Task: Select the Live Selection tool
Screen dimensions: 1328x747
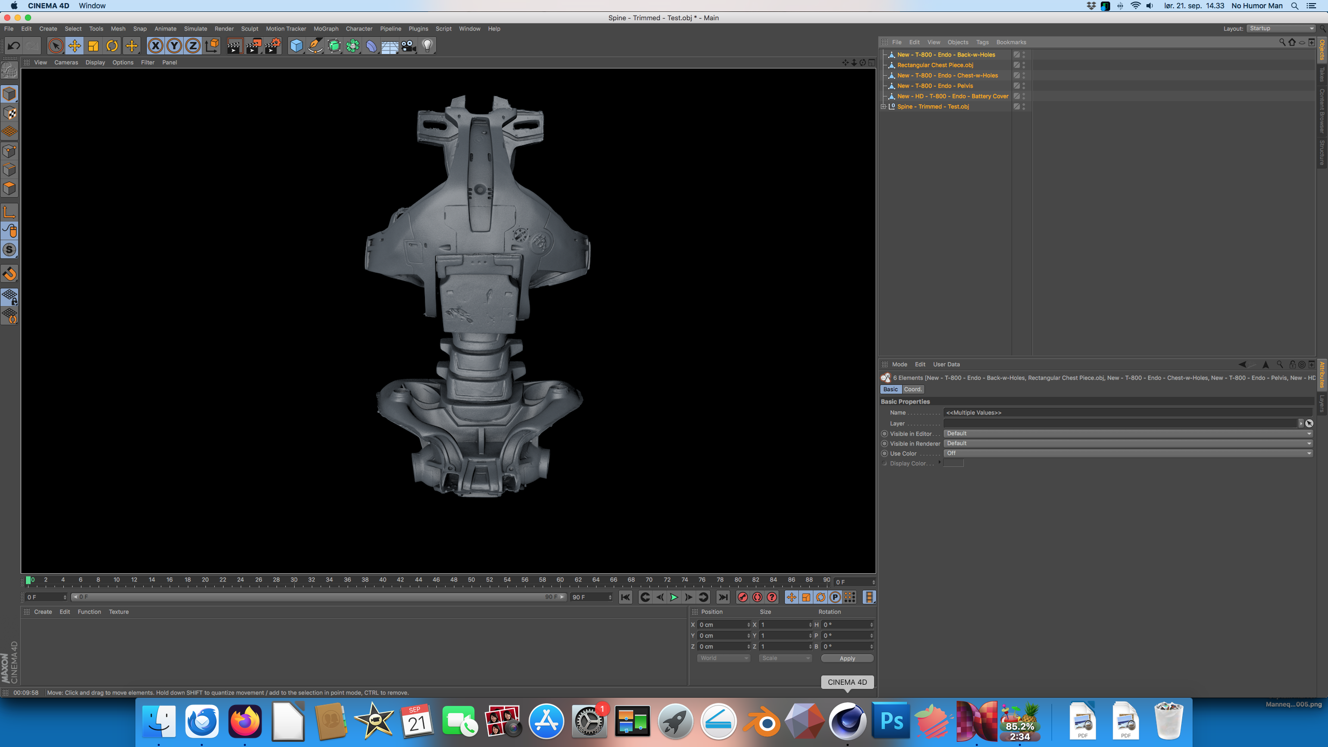Action: [56, 46]
